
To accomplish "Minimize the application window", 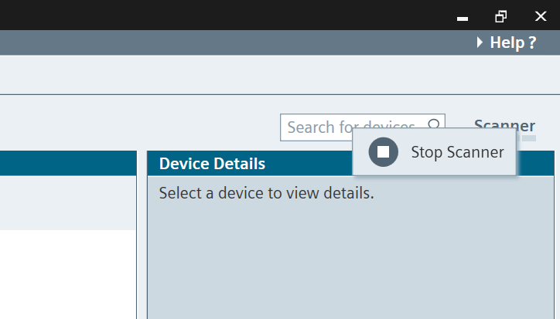I will point(463,17).
